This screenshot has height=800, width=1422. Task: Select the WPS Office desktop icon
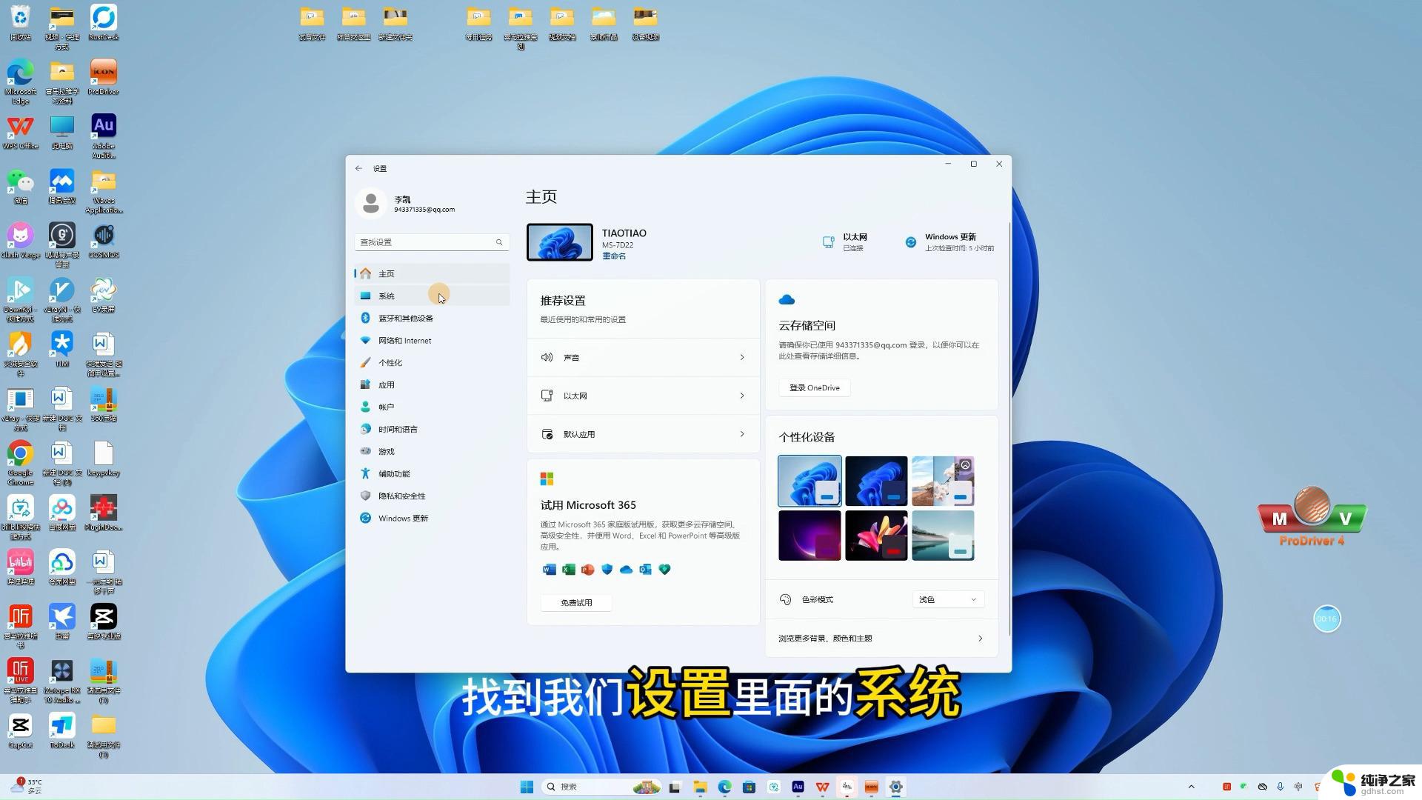21,132
